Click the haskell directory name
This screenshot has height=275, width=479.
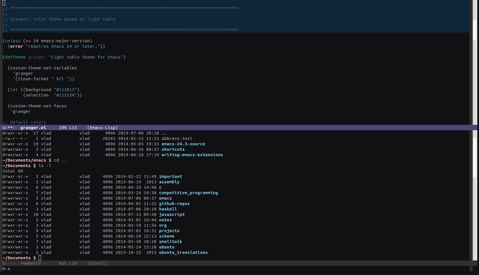(x=168, y=209)
